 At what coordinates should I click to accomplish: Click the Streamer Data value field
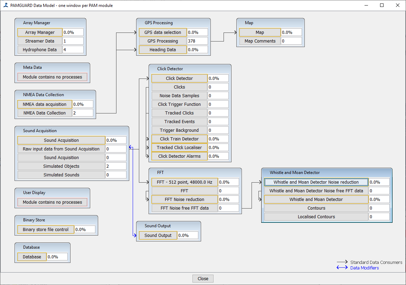tap(73, 41)
